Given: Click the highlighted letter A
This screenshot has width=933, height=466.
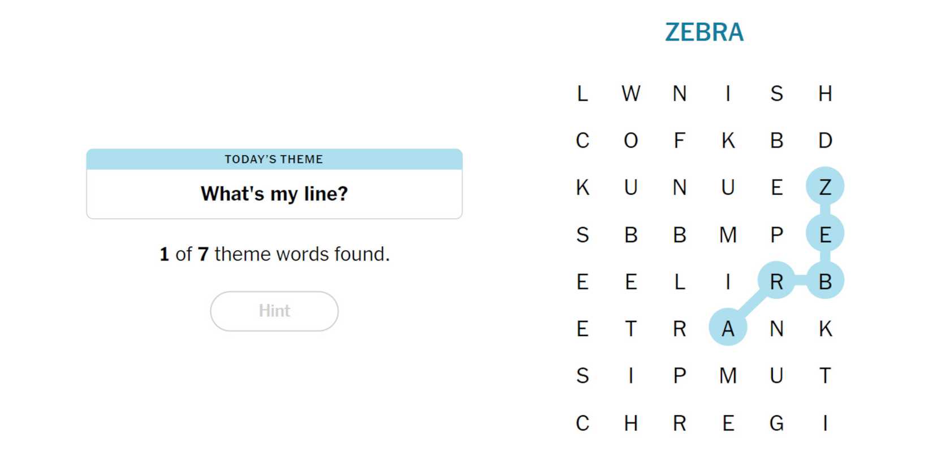Looking at the screenshot, I should click(728, 328).
